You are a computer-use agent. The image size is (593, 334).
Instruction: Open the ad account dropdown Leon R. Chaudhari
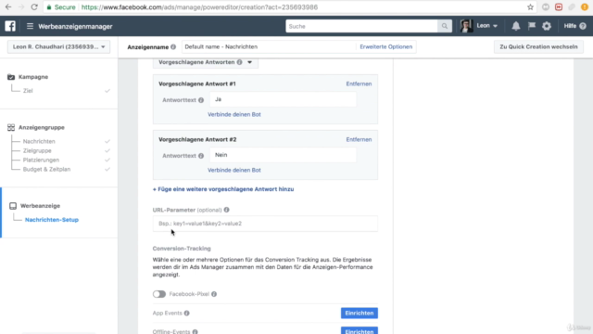click(58, 47)
